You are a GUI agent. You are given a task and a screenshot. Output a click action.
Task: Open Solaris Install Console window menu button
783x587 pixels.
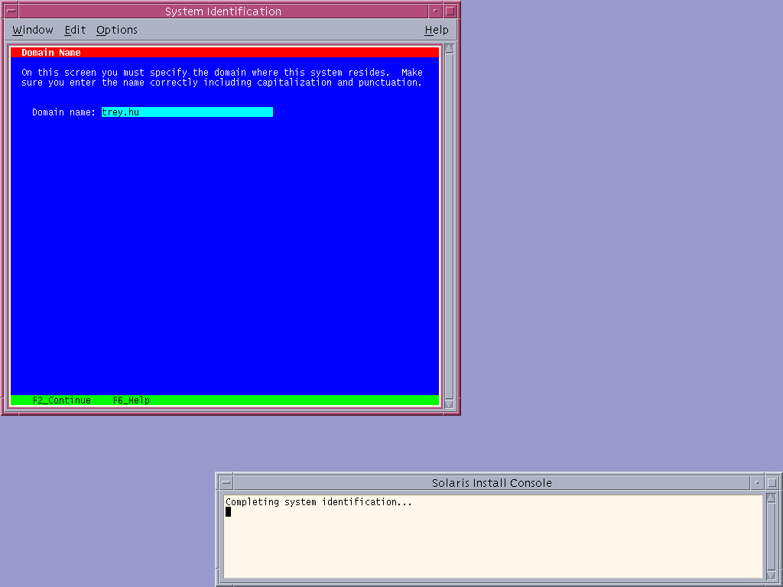(226, 483)
